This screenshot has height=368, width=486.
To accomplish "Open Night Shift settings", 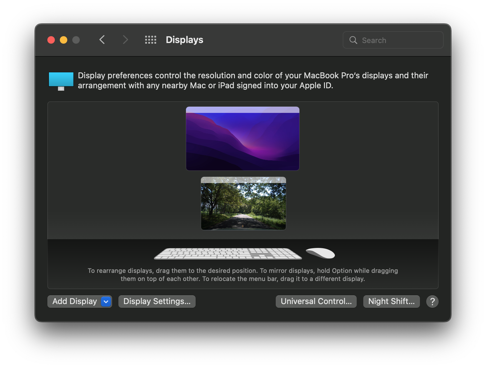I will pyautogui.click(x=391, y=302).
